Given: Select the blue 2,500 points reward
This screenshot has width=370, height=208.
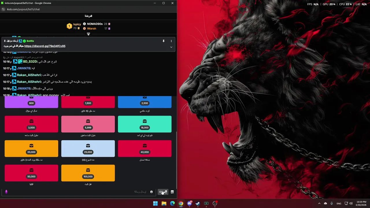Looking at the screenshot, I should coord(145,102).
